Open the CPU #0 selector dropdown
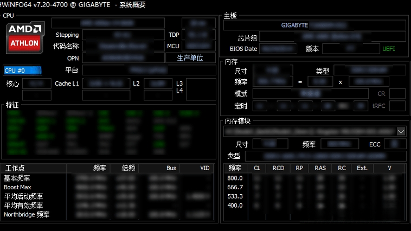The width and height of the screenshot is (411, 231). pos(23,70)
